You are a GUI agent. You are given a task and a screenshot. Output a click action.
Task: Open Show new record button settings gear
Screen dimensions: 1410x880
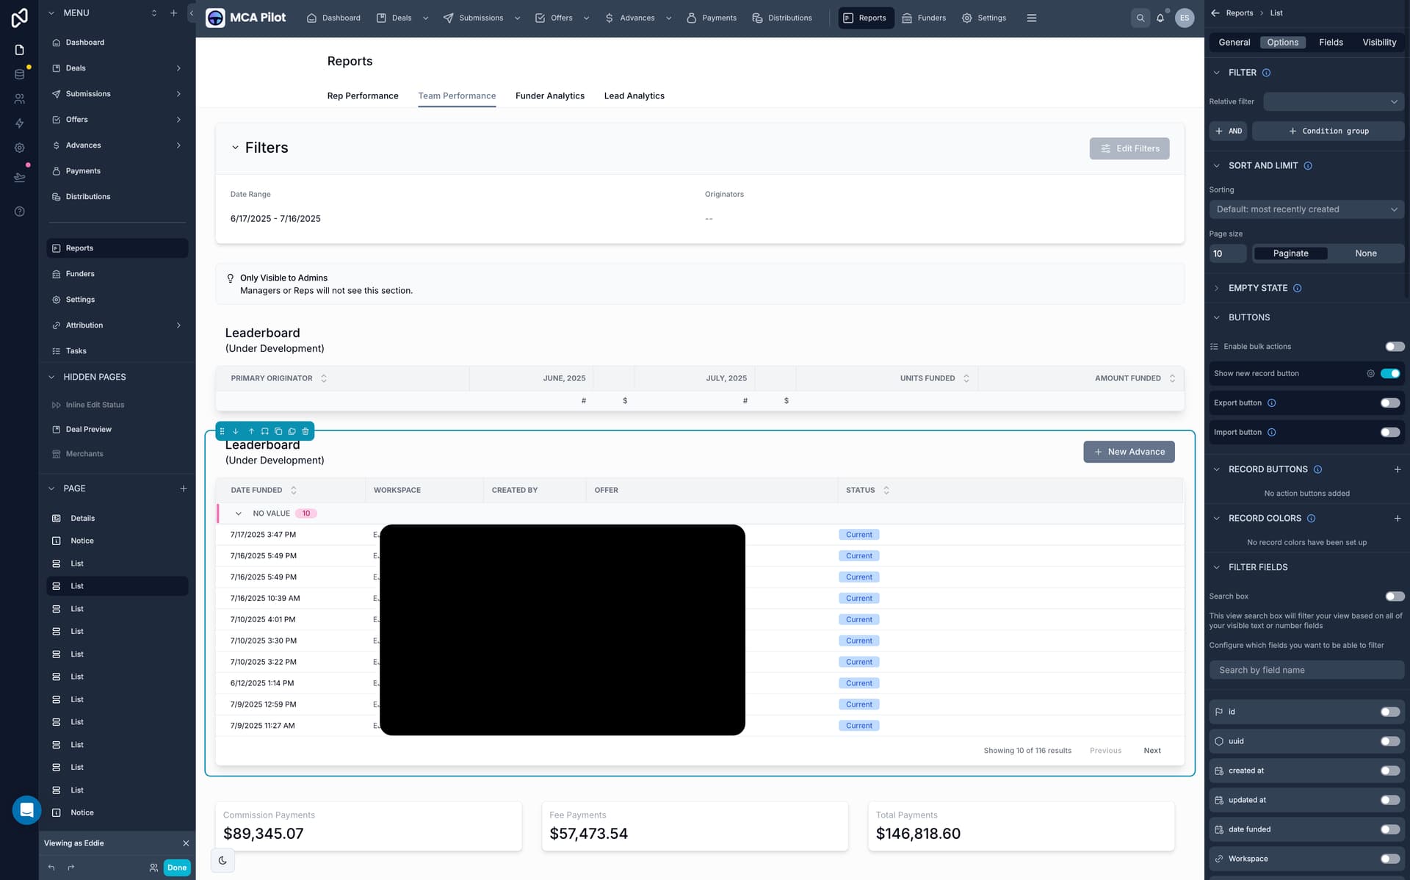point(1370,373)
